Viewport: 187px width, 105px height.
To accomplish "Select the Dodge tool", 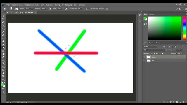I will [x=3, y=57].
